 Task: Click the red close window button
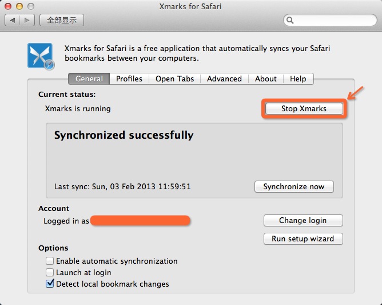(x=8, y=6)
